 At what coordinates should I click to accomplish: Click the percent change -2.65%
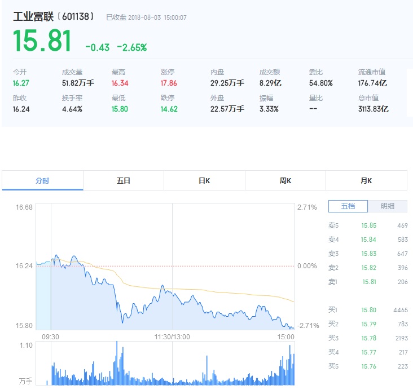[132, 48]
